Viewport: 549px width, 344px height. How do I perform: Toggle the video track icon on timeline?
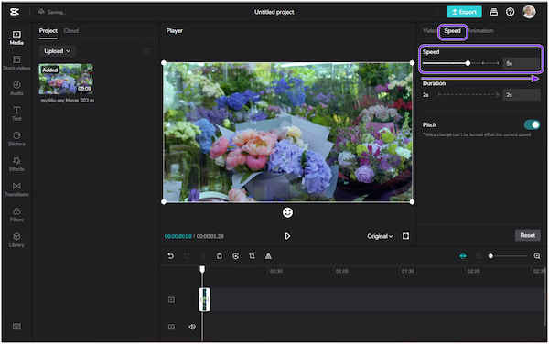coord(171,299)
